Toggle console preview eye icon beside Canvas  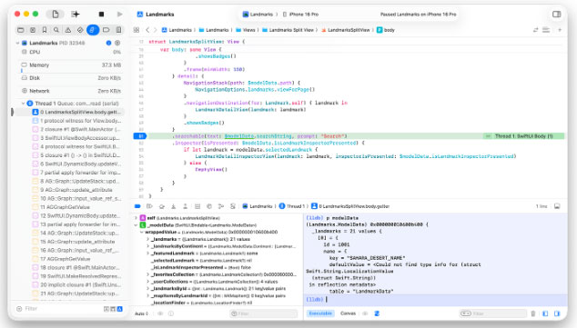[x=365, y=313]
